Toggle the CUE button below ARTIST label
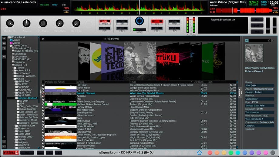Viewport: 279px width, 157px height. [174, 28]
